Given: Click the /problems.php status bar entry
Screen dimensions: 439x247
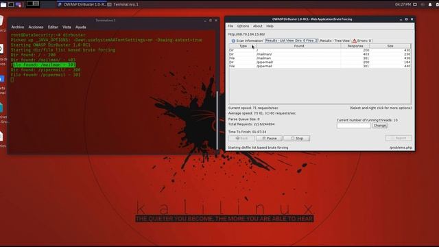Looking at the screenshot, I should 401,148.
